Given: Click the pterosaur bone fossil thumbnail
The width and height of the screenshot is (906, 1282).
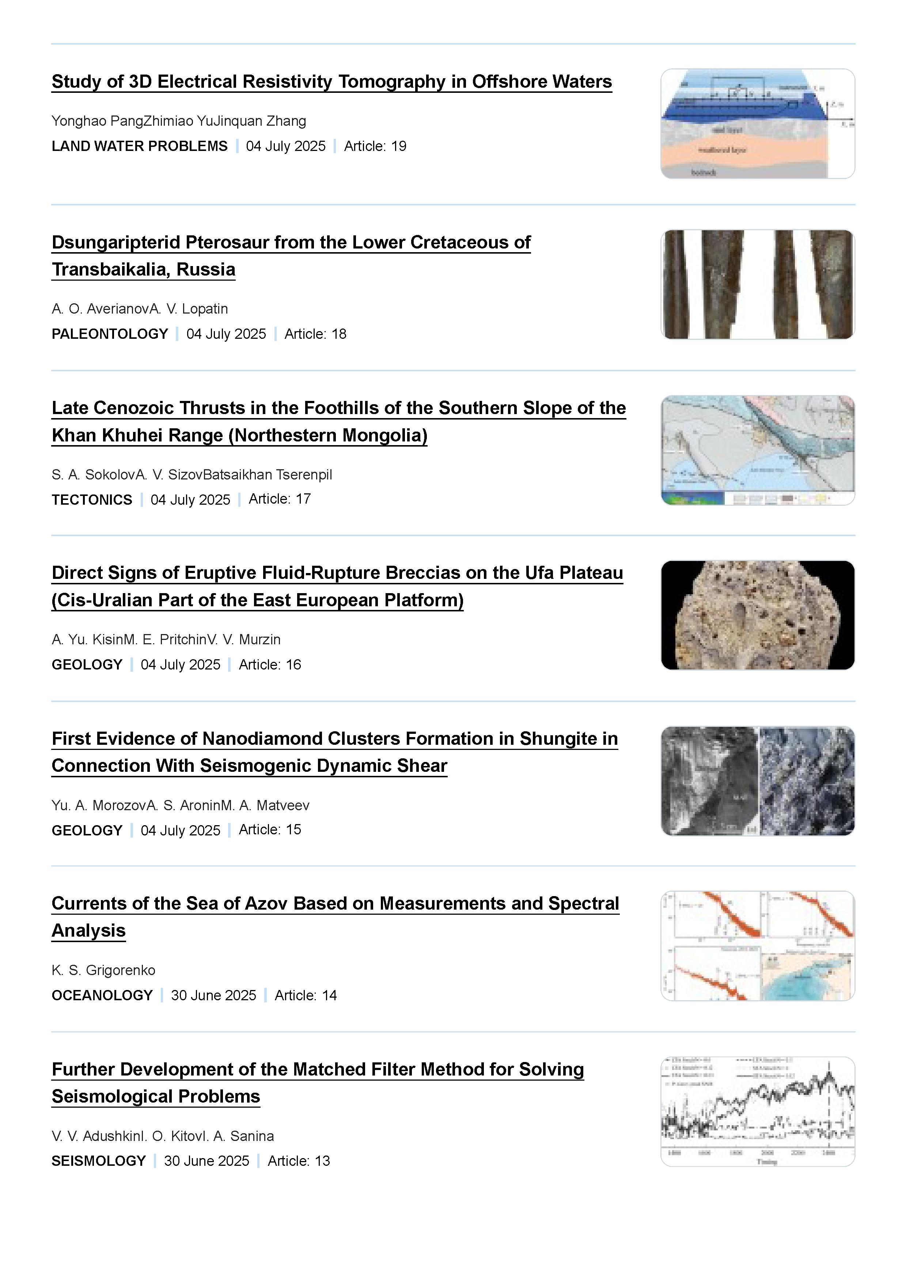Looking at the screenshot, I should coord(758,284).
